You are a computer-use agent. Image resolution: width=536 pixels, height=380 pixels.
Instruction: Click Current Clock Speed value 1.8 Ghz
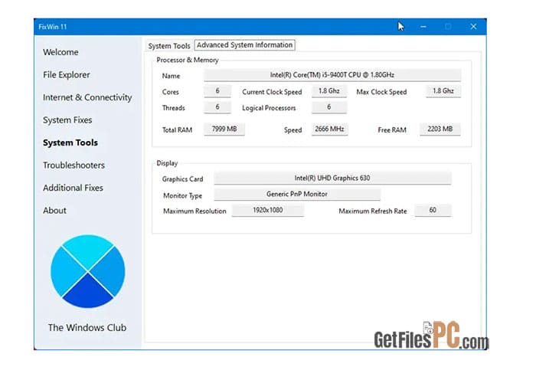click(328, 91)
